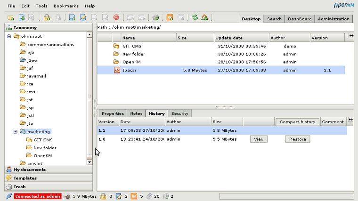This screenshot has width=358, height=201.
Task: Click the history table column-resize arrow
Action: [x=350, y=120]
